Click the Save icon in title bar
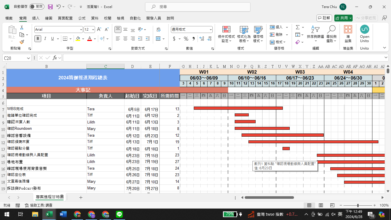The height and width of the screenshot is (220, 391). coord(50,7)
